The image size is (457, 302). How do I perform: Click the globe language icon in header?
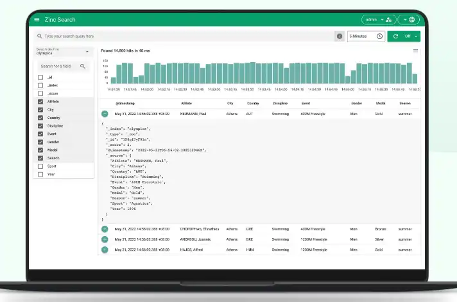click(412, 20)
